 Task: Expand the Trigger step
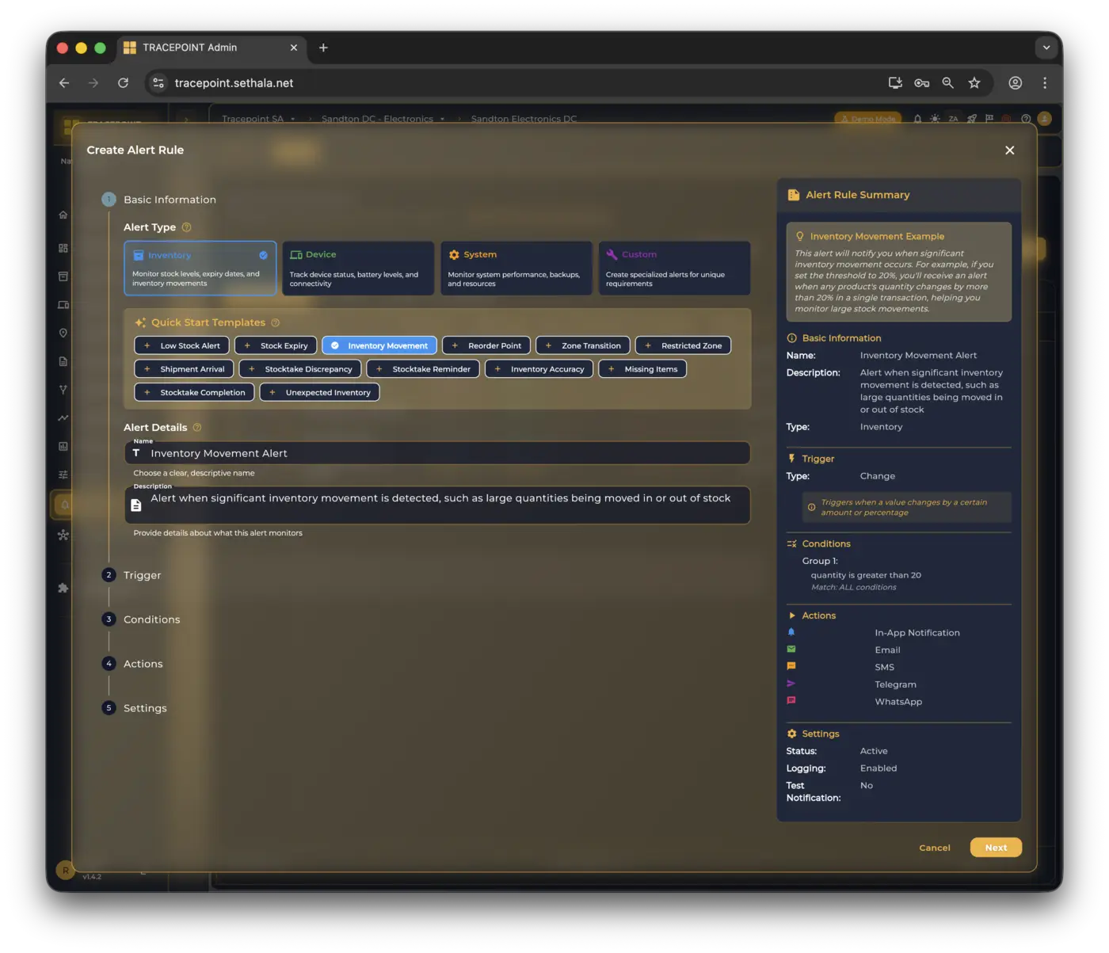pos(143,575)
